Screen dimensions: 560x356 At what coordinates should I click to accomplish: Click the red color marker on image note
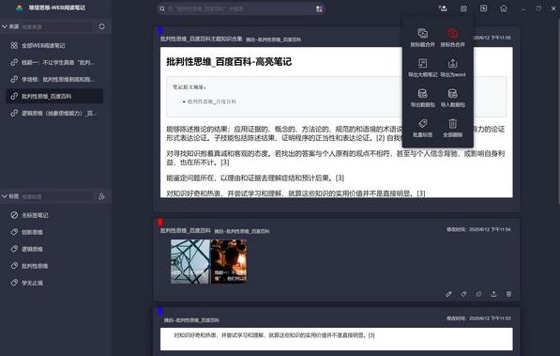[x=160, y=222]
